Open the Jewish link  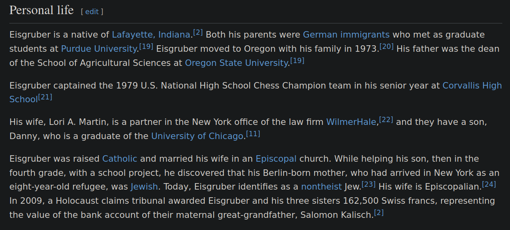click(x=144, y=187)
